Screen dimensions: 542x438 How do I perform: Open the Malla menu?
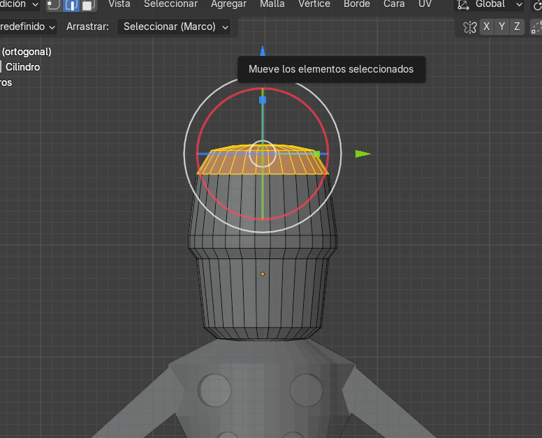pyautogui.click(x=272, y=4)
